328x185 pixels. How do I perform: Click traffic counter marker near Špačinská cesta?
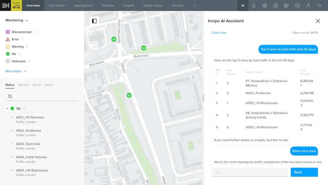tap(114, 39)
